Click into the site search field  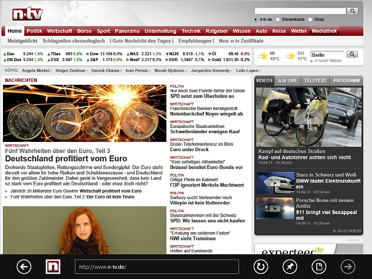click(300, 11)
